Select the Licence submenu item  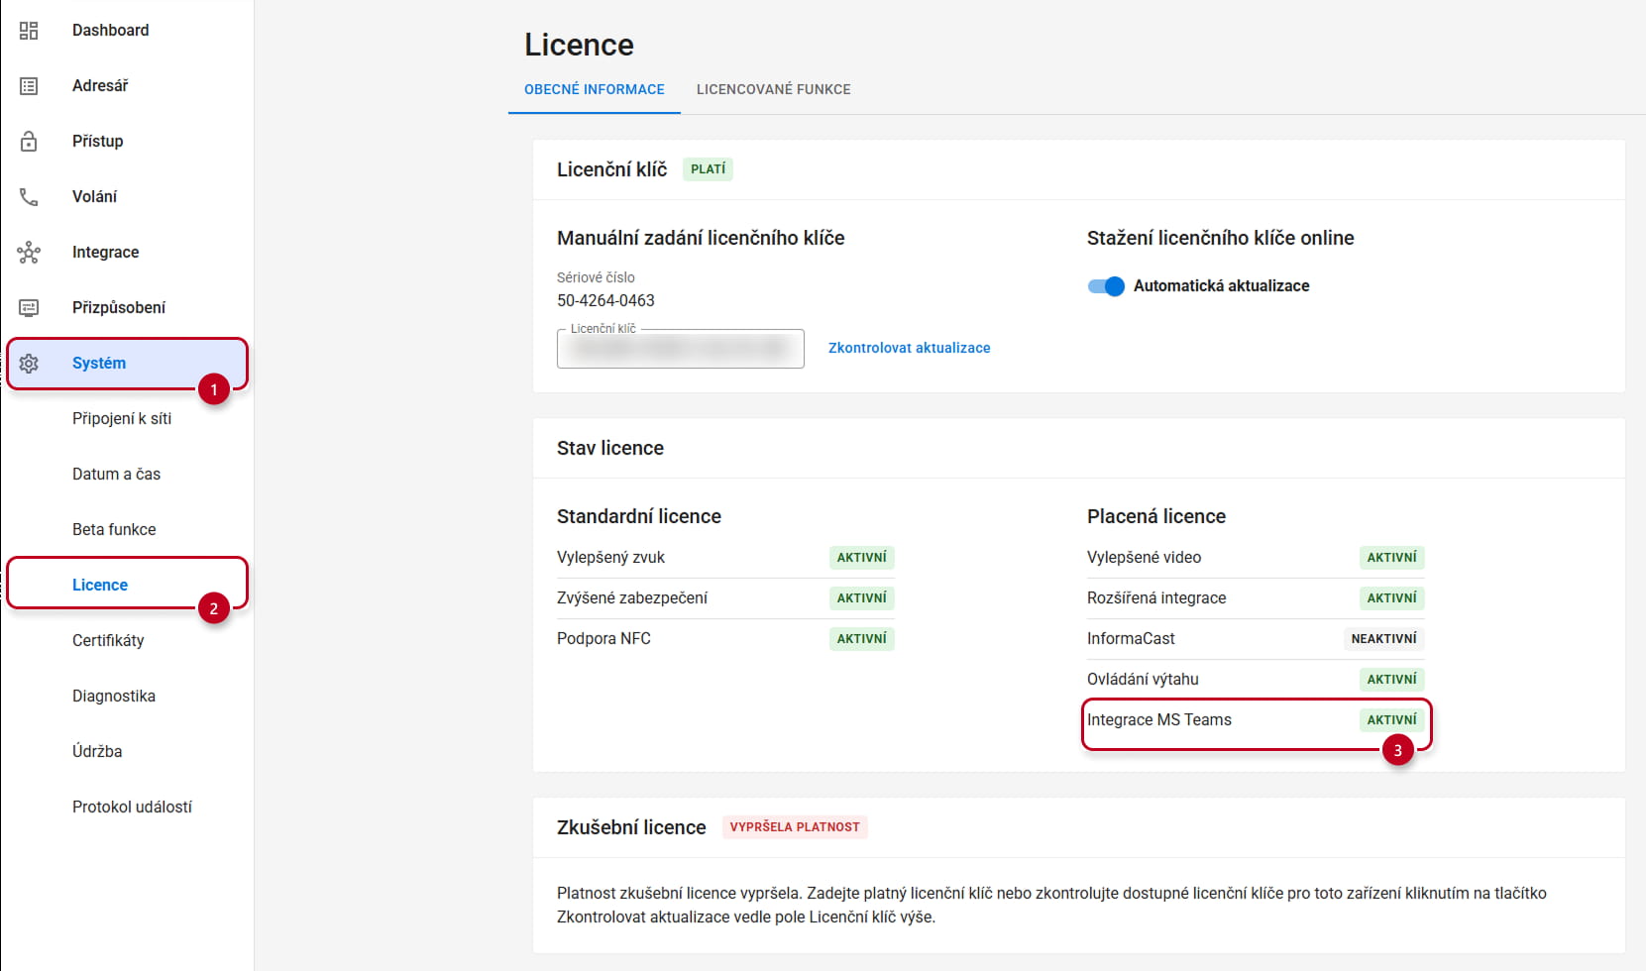tap(100, 585)
